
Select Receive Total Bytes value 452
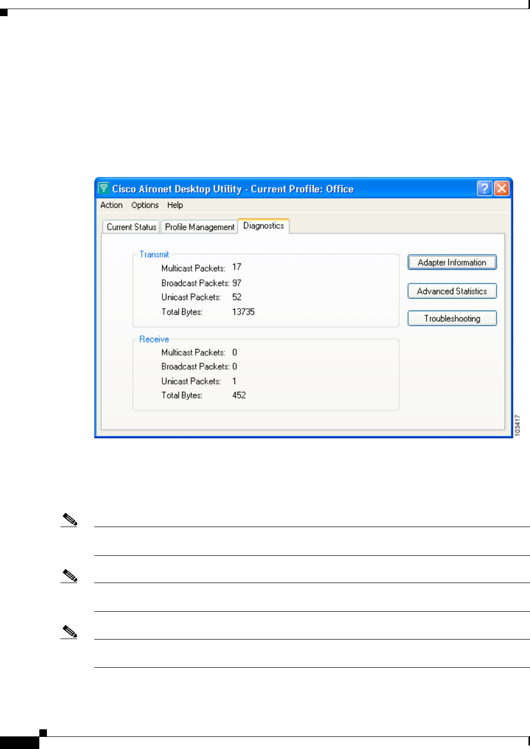[x=239, y=395]
